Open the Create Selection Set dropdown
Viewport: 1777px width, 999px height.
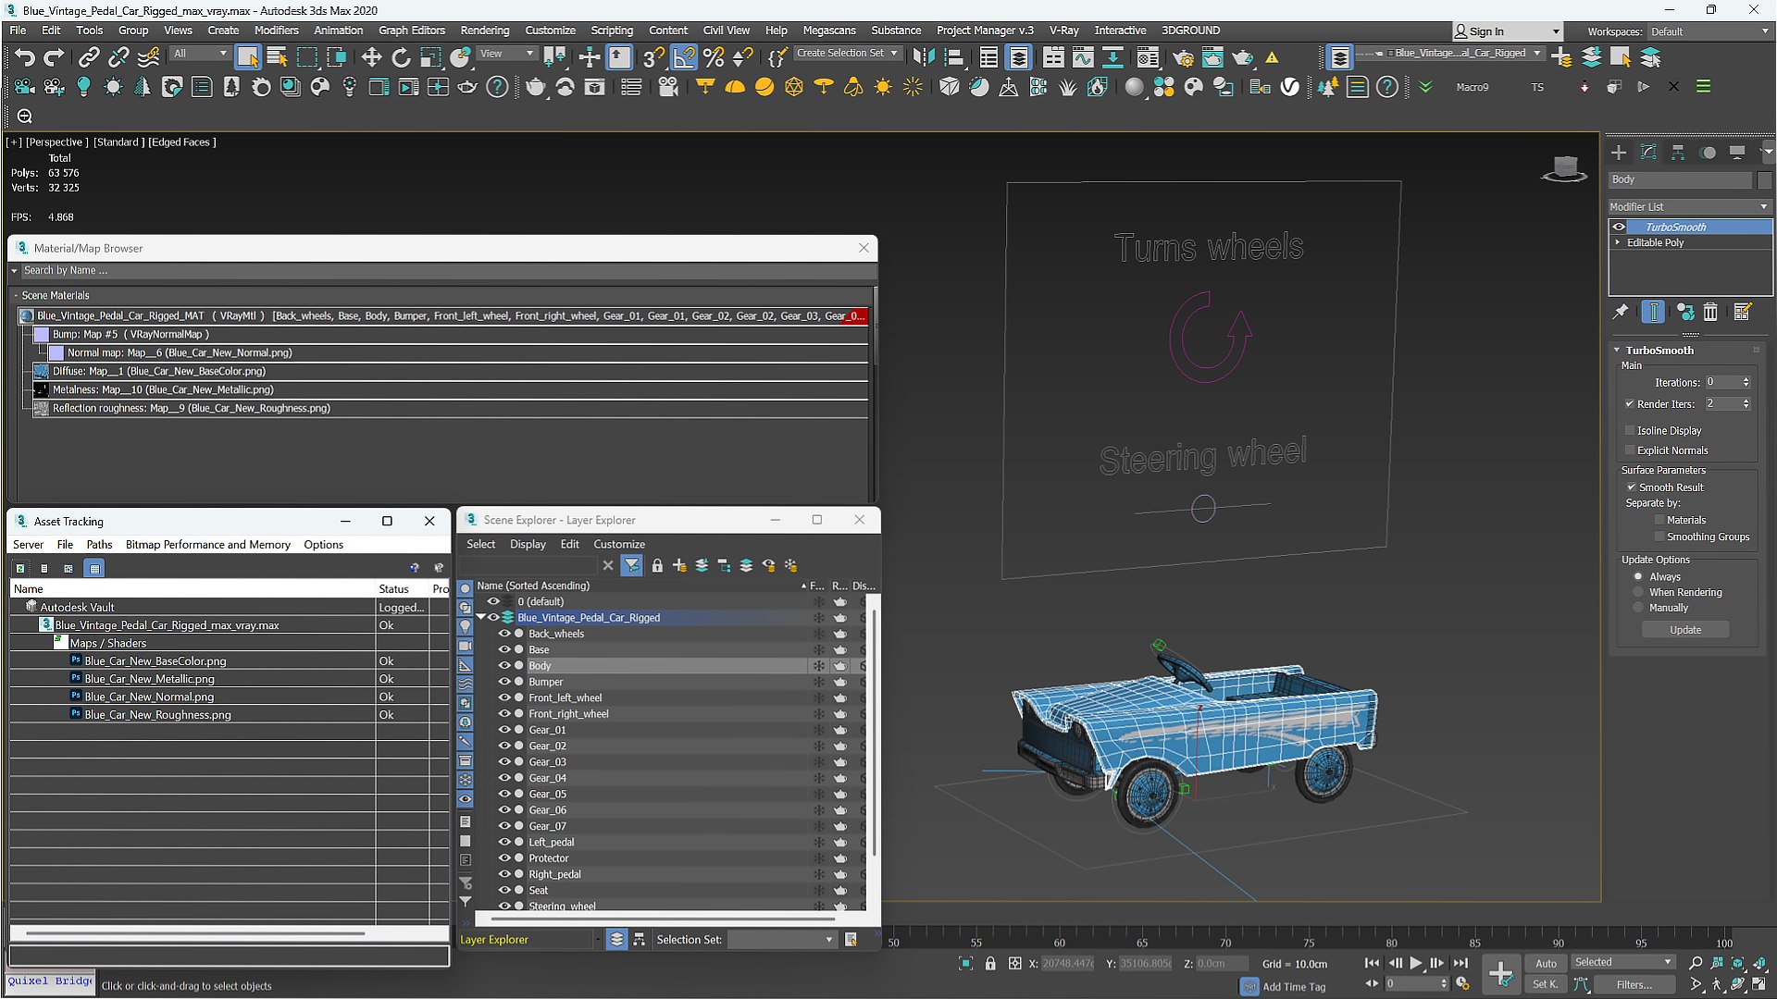[x=847, y=54]
